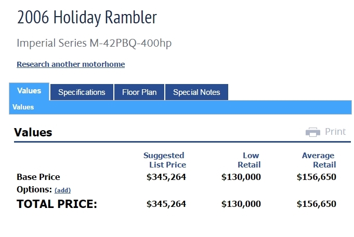Click the Base Price row label
This screenshot has width=354, height=237.
(38, 177)
